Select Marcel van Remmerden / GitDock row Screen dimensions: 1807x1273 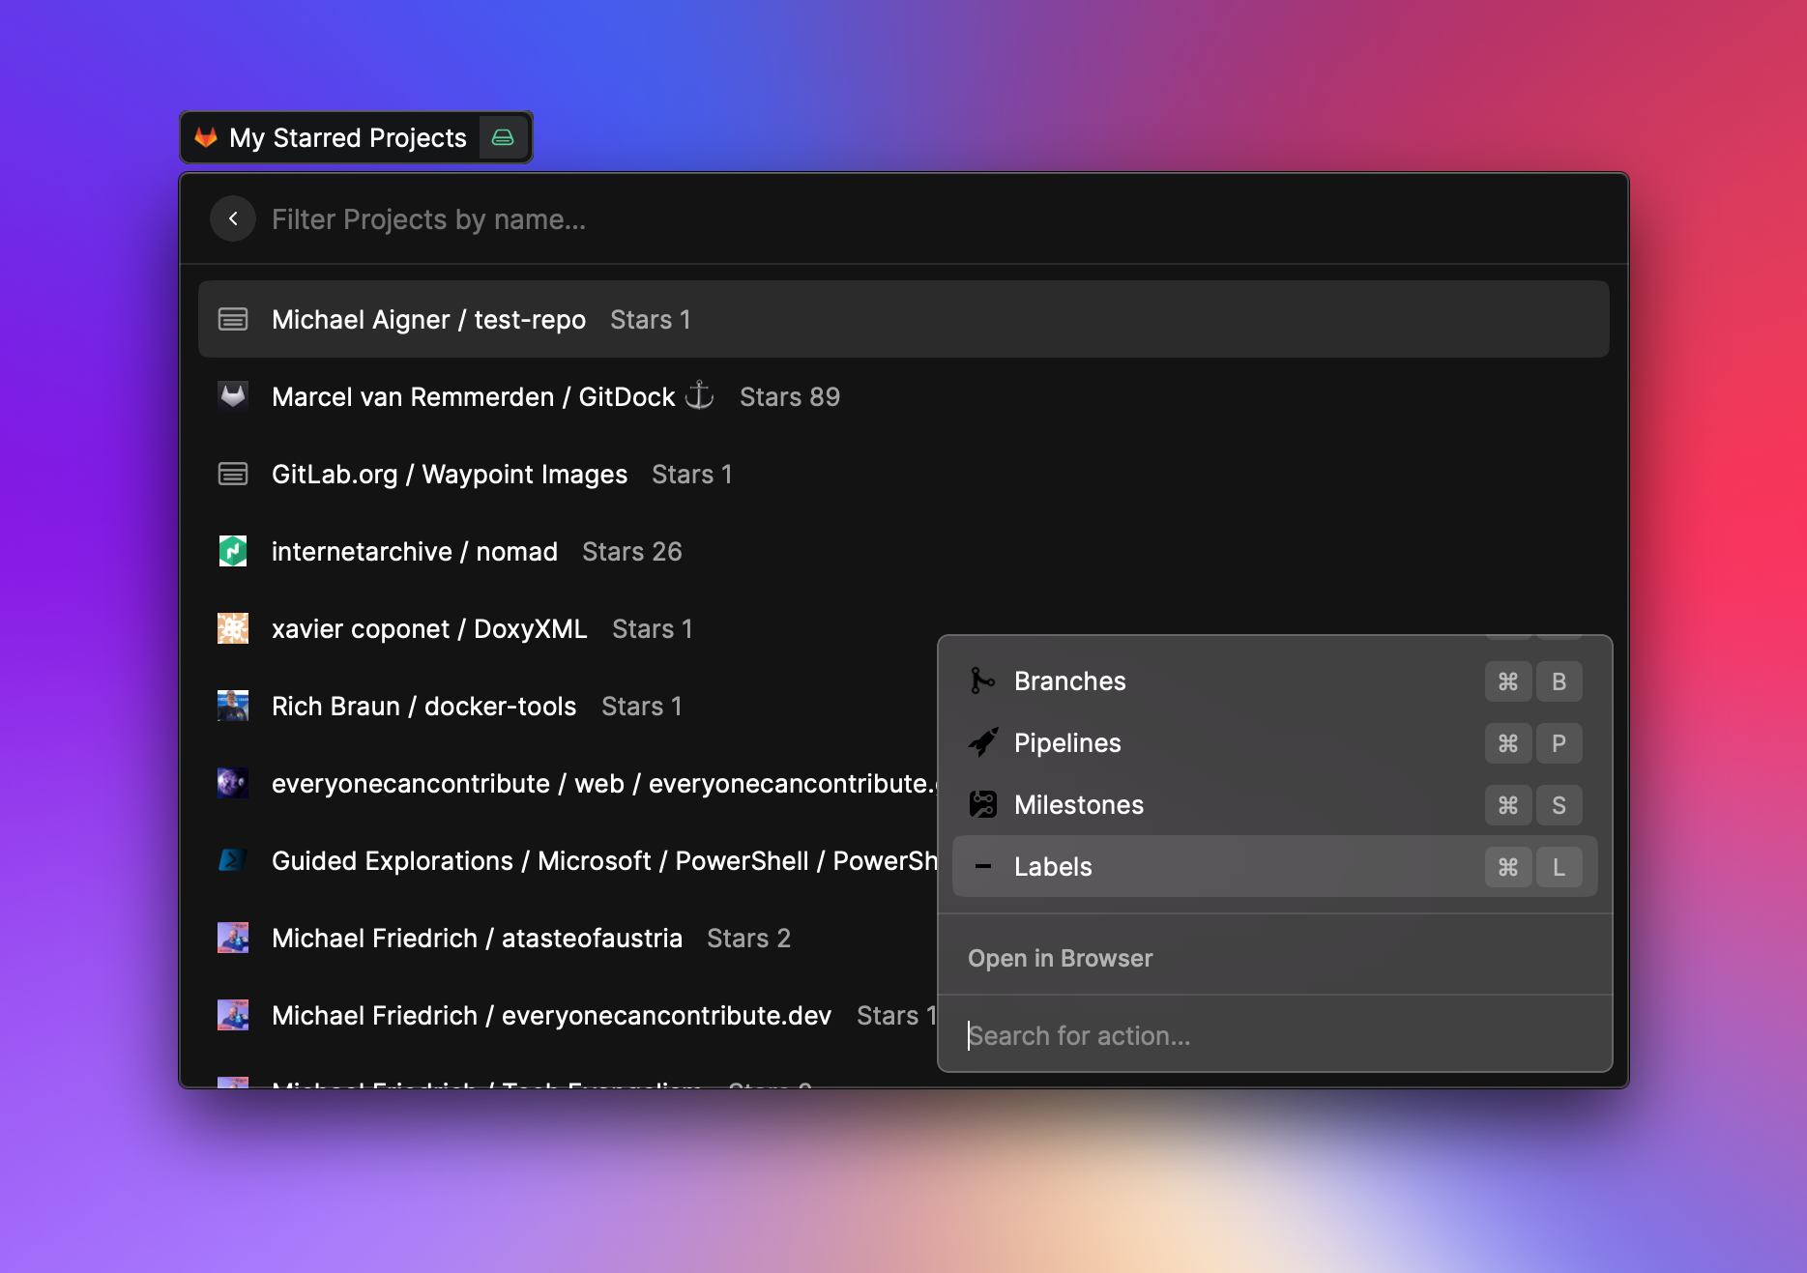(903, 396)
